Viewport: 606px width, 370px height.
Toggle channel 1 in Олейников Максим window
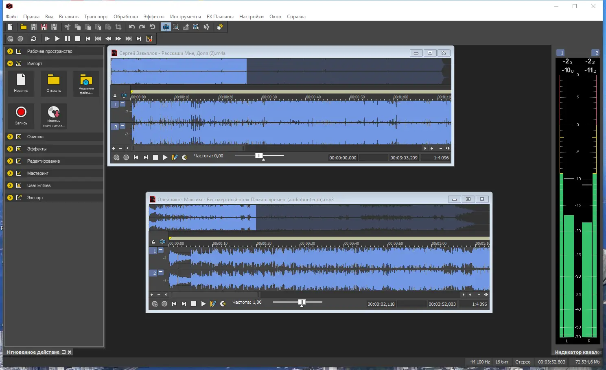point(154,251)
